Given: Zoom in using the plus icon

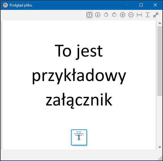Looking at the screenshot, I should pyautogui.click(x=123, y=15).
